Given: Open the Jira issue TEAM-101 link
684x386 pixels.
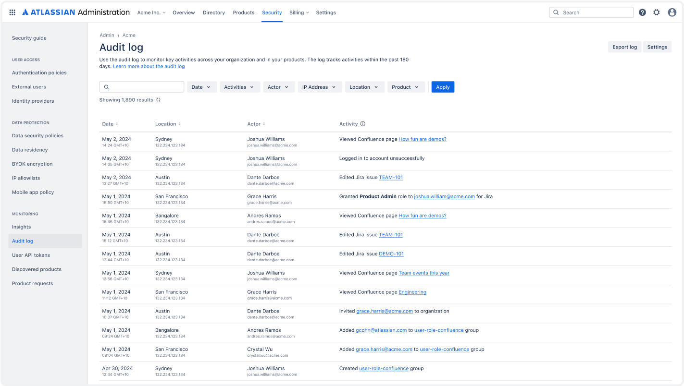Looking at the screenshot, I should [x=391, y=177].
